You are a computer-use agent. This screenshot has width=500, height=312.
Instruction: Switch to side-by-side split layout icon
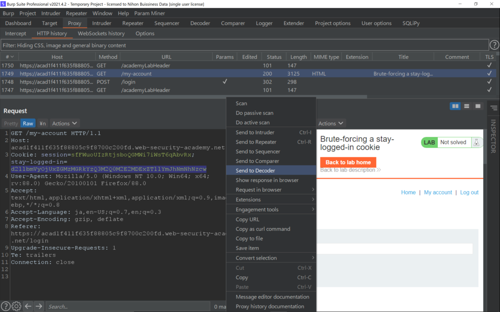tap(455, 106)
